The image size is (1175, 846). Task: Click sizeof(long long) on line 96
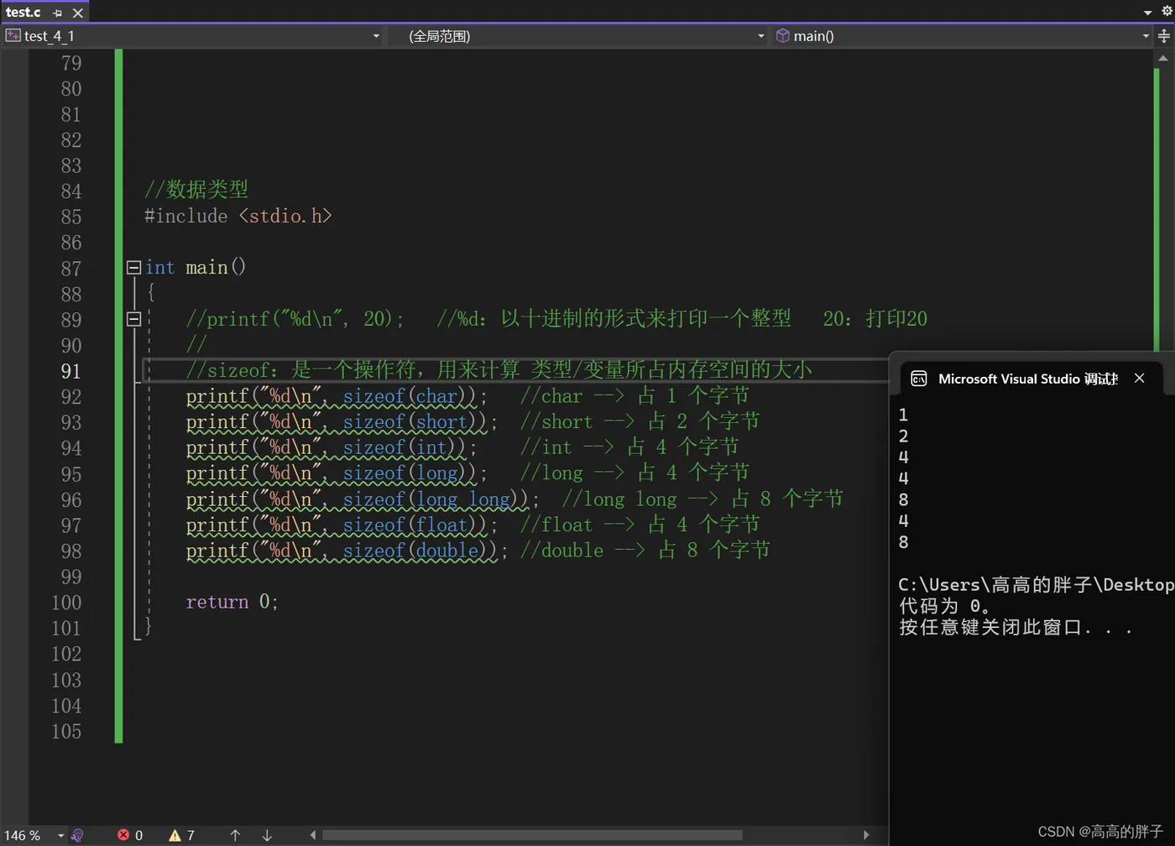click(436, 500)
